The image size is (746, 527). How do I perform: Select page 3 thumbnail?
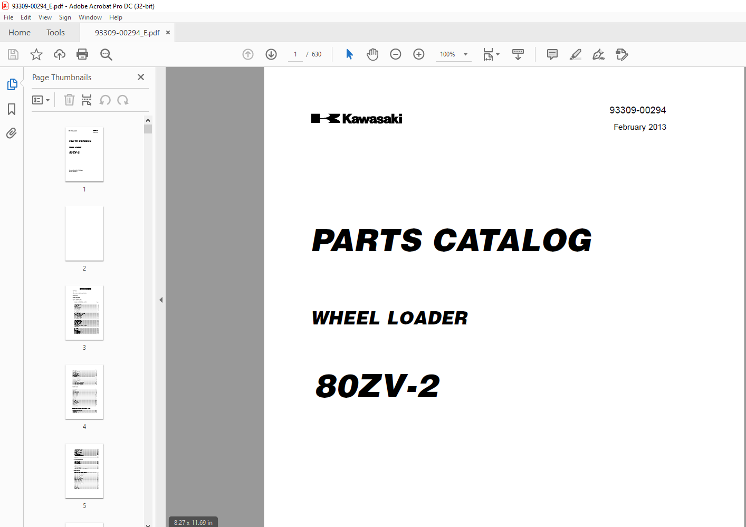84,313
